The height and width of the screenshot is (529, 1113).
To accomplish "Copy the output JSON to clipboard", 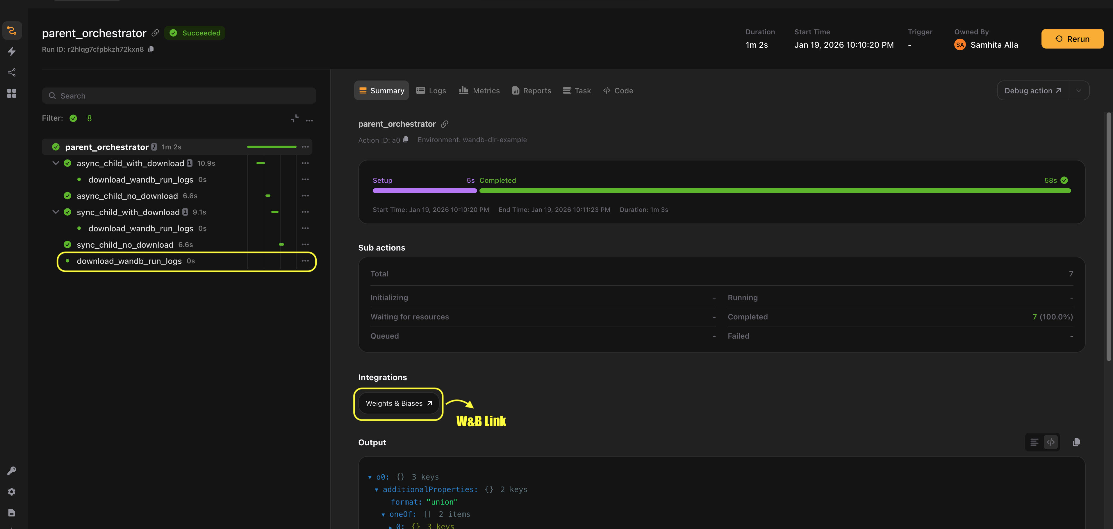I will (1076, 442).
